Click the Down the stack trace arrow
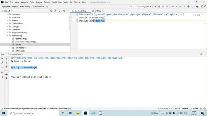This screenshot has width=207, height=116. 6,63
